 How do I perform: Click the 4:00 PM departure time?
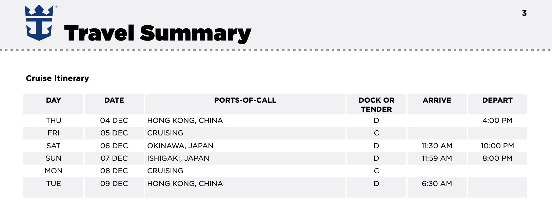[497, 121]
